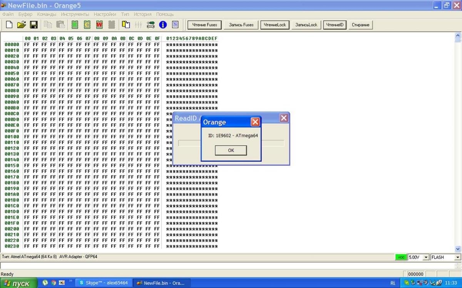Click the RL language indicator in the taskbar

[393, 283]
